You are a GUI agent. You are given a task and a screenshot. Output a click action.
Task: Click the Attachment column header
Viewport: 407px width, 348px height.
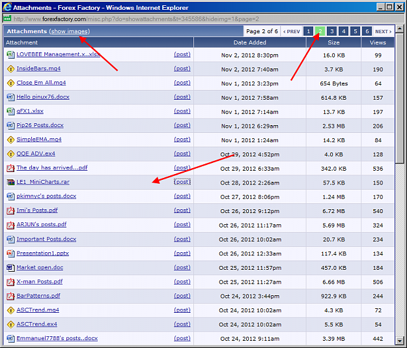pos(98,42)
